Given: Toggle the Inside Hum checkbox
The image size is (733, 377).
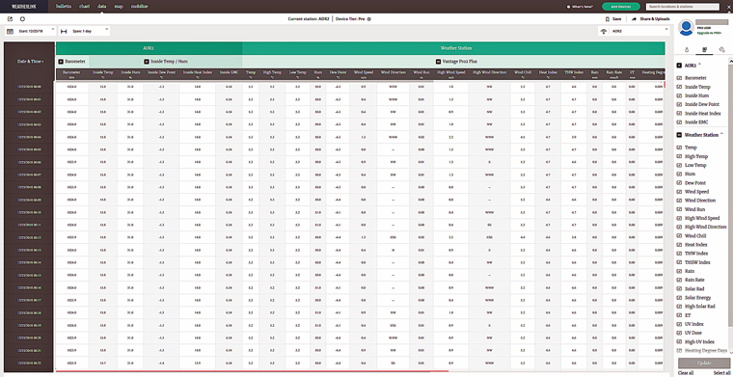Looking at the screenshot, I should coord(680,95).
